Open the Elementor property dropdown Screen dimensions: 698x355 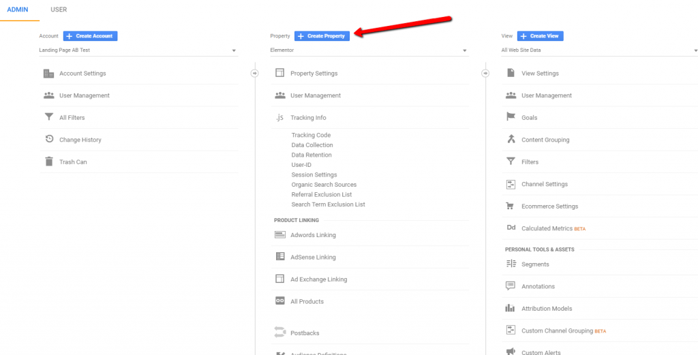369,50
